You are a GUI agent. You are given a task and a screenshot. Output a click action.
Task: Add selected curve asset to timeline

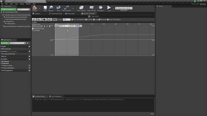pos(55,19)
